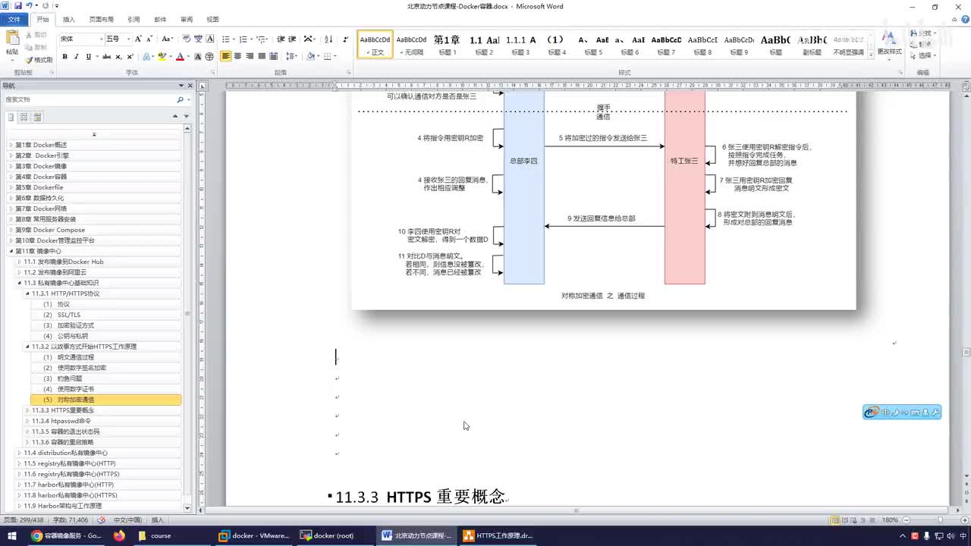This screenshot has width=971, height=546.
Task: Click the font color red A swatch
Action: coord(179,57)
